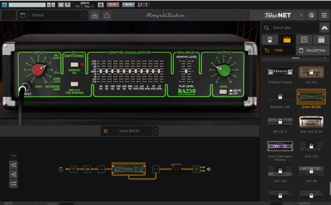Step to next amp model with down arrow

point(156,134)
